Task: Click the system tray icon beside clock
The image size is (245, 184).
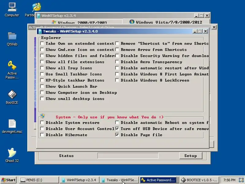Action: (x=241, y=180)
